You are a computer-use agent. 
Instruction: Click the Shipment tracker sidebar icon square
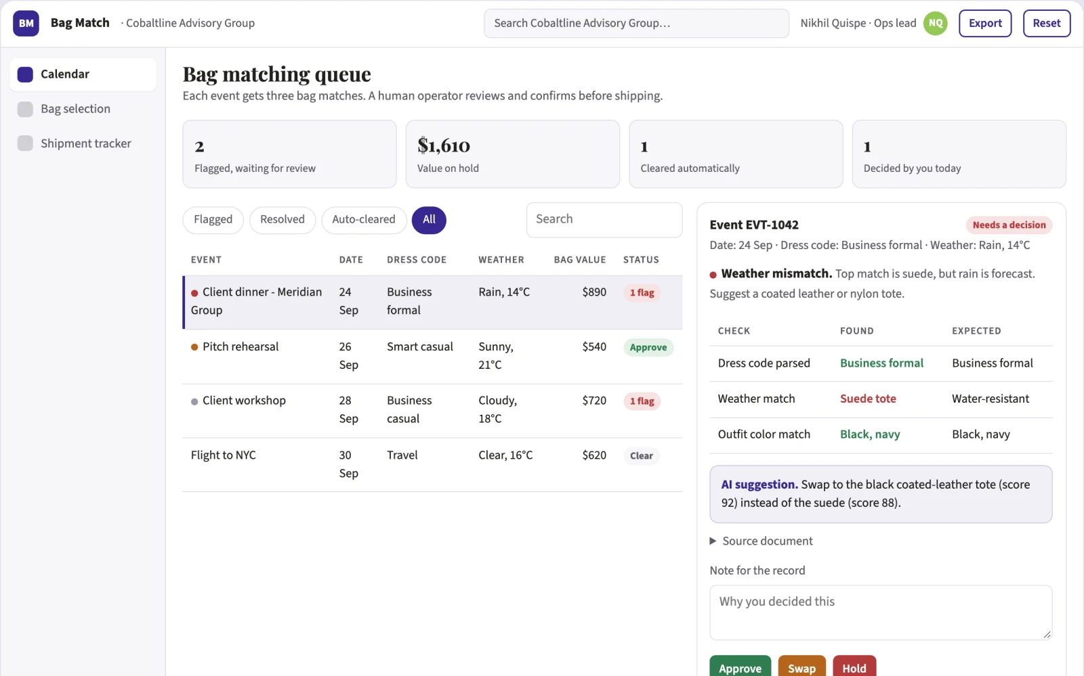pyautogui.click(x=25, y=143)
